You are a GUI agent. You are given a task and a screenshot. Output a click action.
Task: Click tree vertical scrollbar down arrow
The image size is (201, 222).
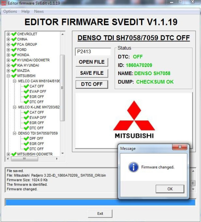coord(63,153)
